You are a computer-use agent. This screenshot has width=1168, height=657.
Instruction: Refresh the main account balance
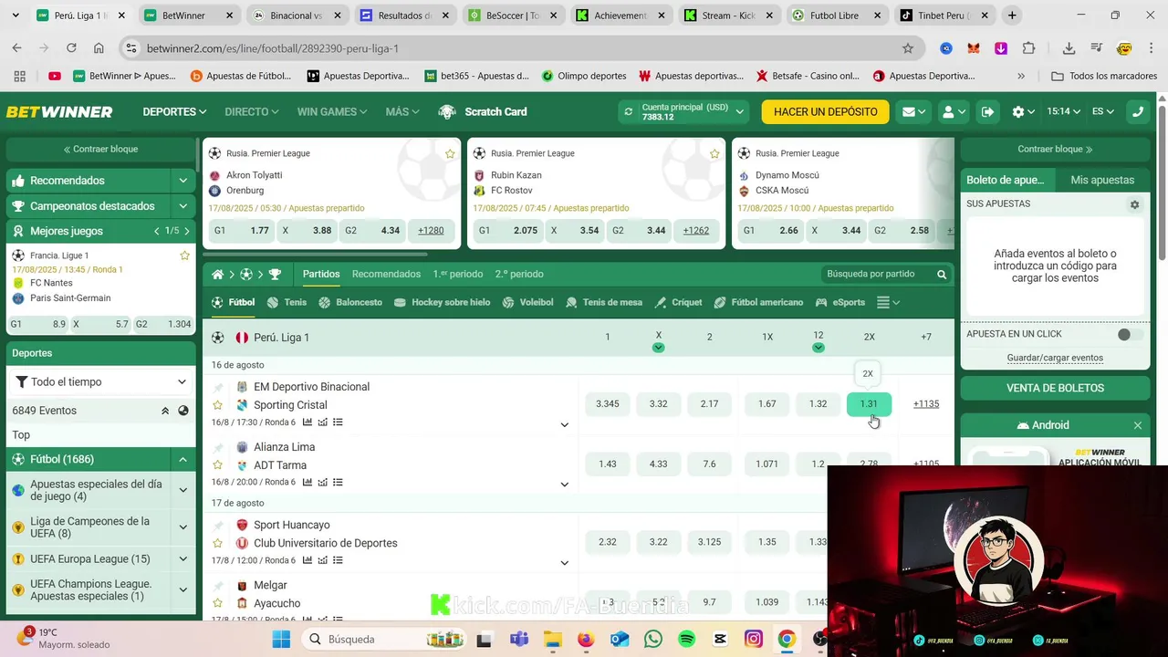click(628, 111)
